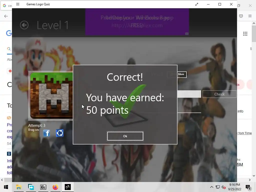Restore down the Firefox window
256x192 pixels.
(239, 5)
